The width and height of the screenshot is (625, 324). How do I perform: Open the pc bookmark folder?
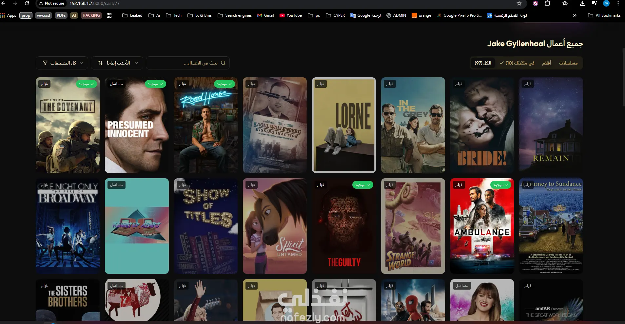click(314, 15)
